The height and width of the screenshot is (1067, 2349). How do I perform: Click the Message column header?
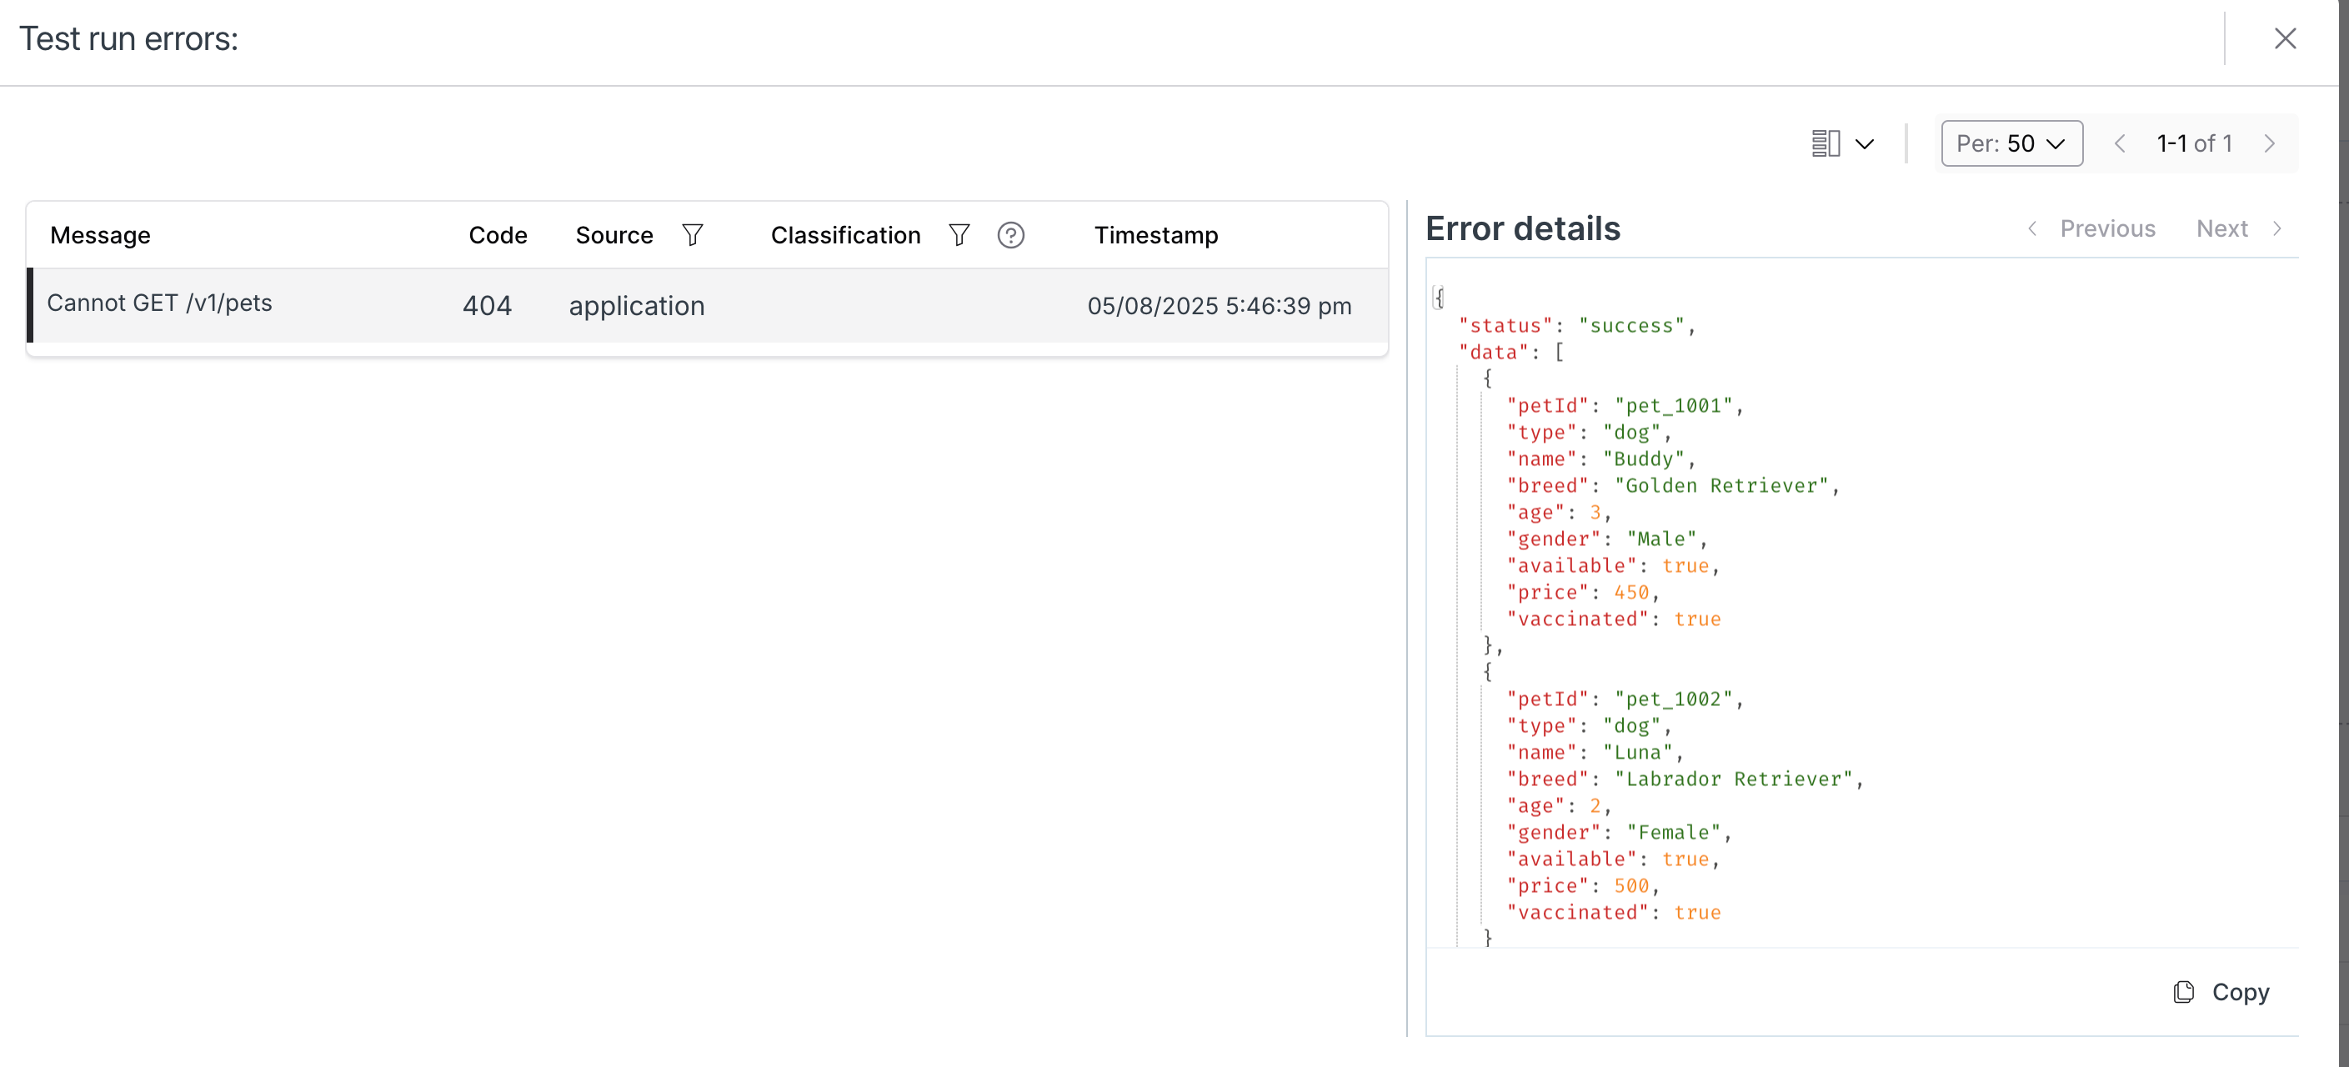point(100,235)
